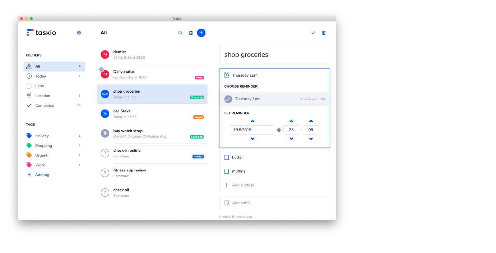Click the green Shopping tag icon
496x253 pixels.
pos(29,146)
